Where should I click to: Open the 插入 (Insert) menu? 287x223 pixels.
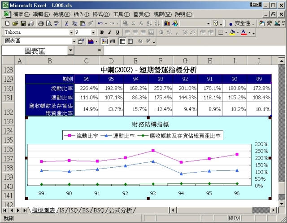click(82, 14)
